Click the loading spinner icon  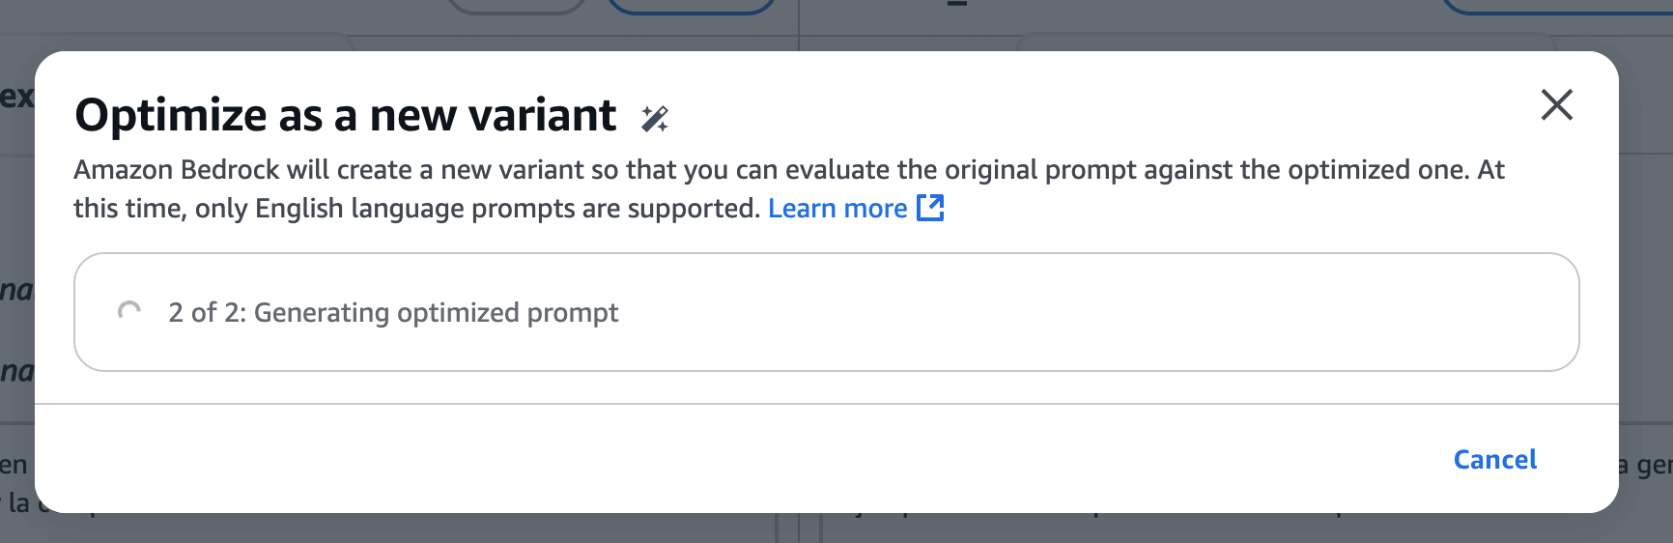129,312
